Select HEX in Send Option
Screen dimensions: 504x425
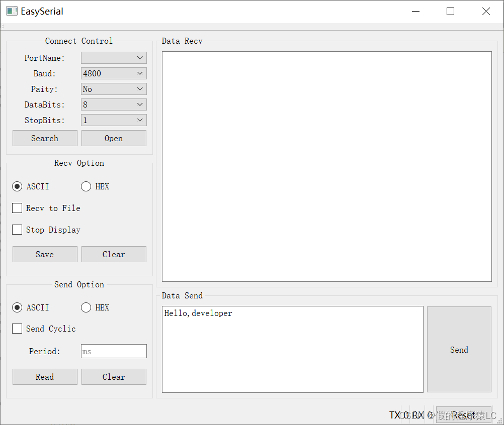95,307
